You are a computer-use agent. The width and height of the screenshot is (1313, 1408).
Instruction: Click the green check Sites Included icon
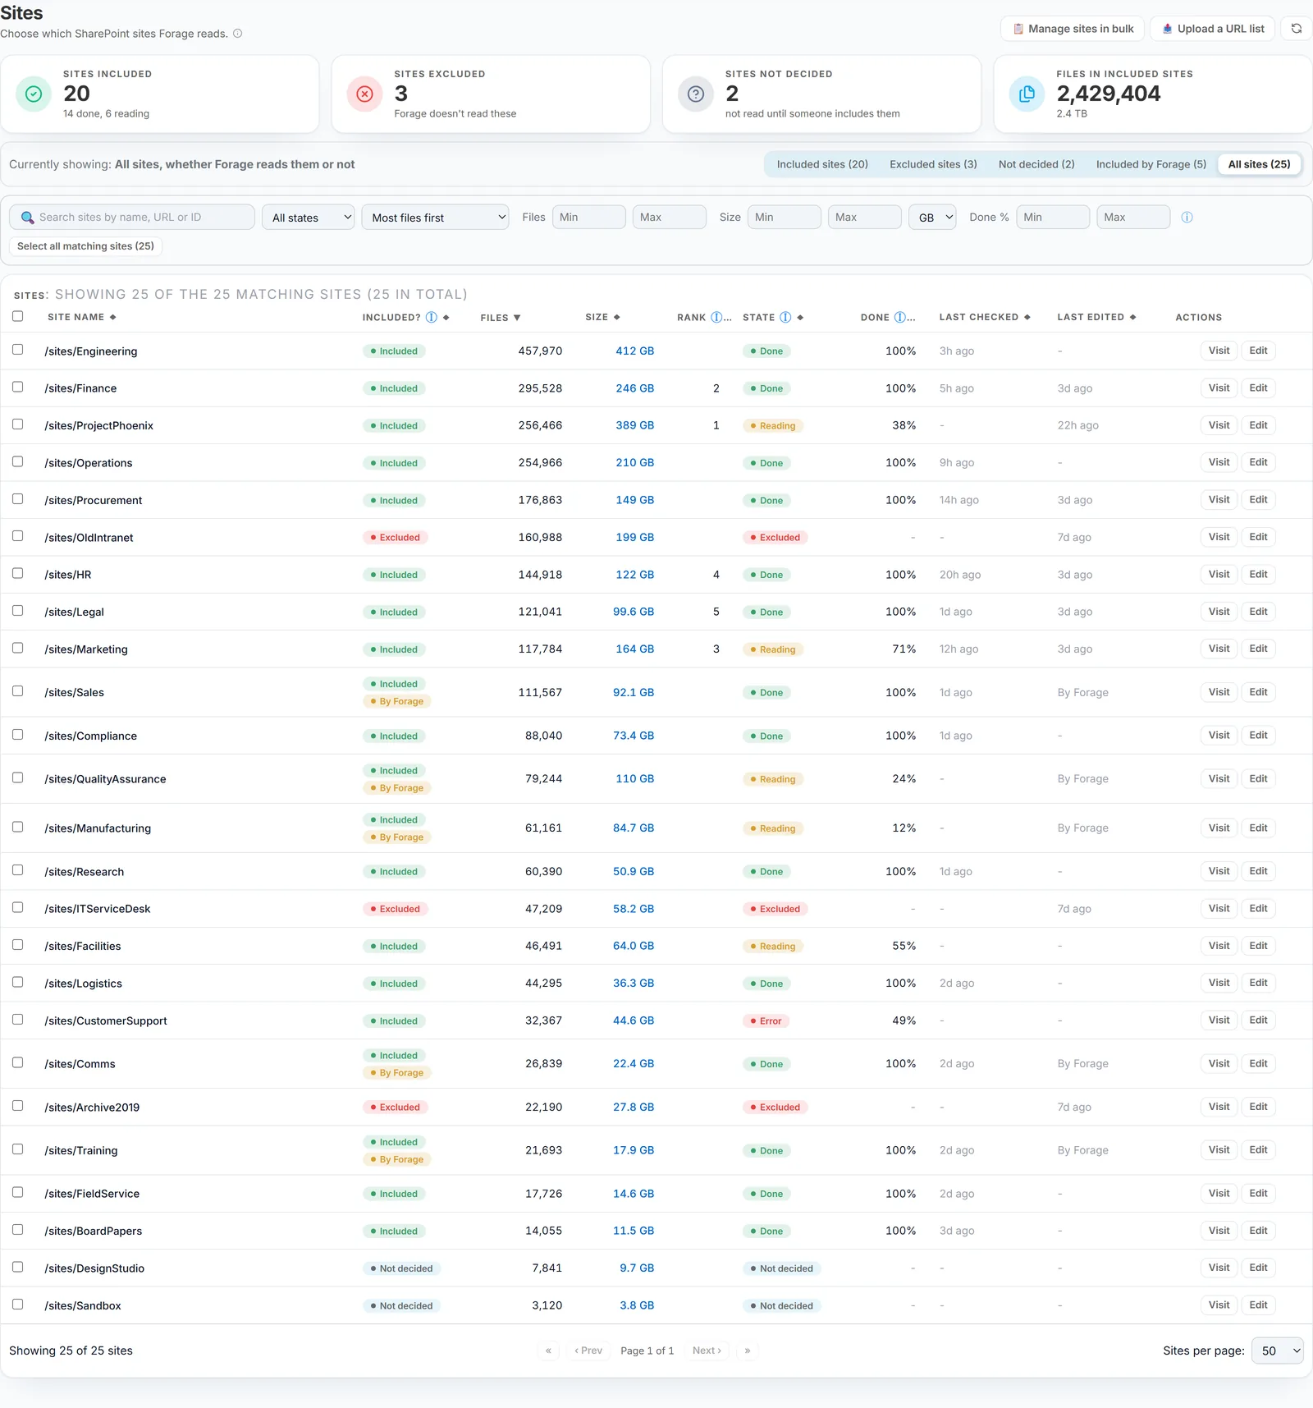pyautogui.click(x=34, y=94)
